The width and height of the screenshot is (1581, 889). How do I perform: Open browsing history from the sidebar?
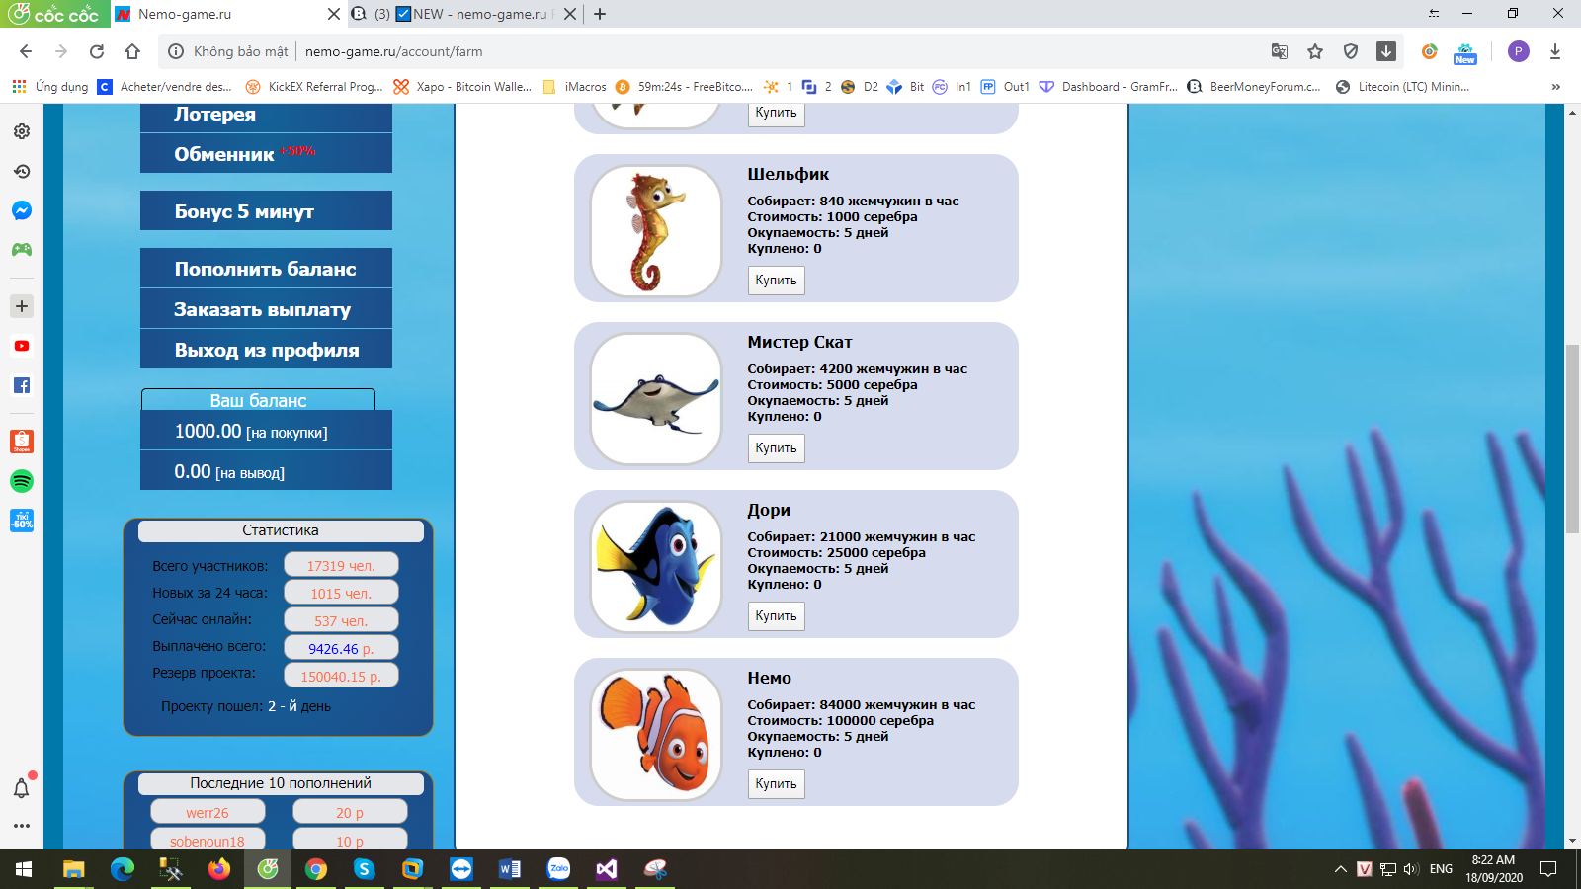(22, 171)
